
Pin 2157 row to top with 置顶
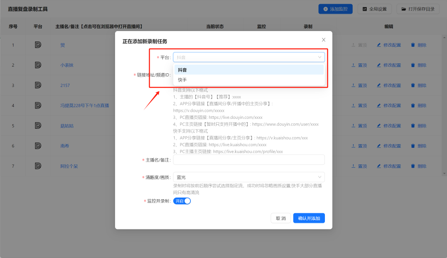coord(359,86)
